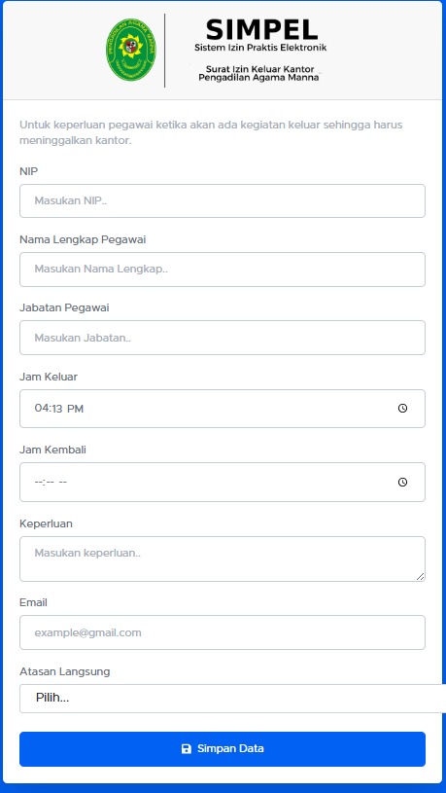
Task: Focus the Email input field
Action: [x=223, y=632]
